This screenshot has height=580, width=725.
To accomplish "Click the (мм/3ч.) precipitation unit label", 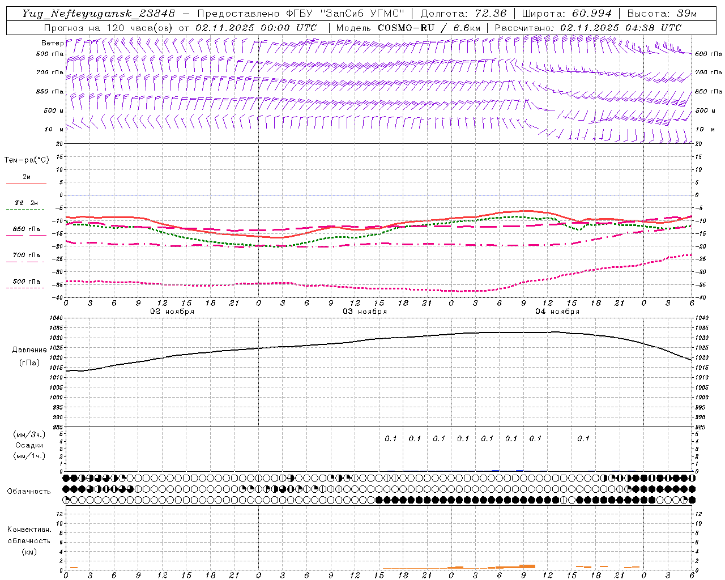I will tap(29, 434).
